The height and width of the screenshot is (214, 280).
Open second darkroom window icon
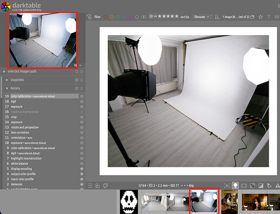106,185
